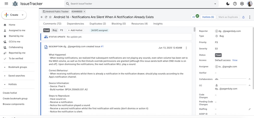Open To be verified list
This screenshot has width=254, height=118.
click(x=16, y=59)
